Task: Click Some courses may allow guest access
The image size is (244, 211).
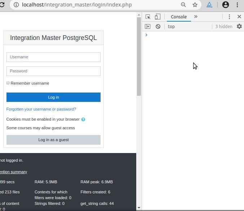Action: point(41,128)
